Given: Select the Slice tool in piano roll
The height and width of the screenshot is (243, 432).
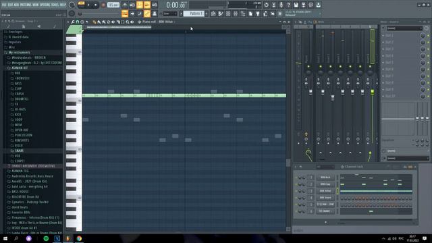Looking at the screenshot, I should 118,22.
